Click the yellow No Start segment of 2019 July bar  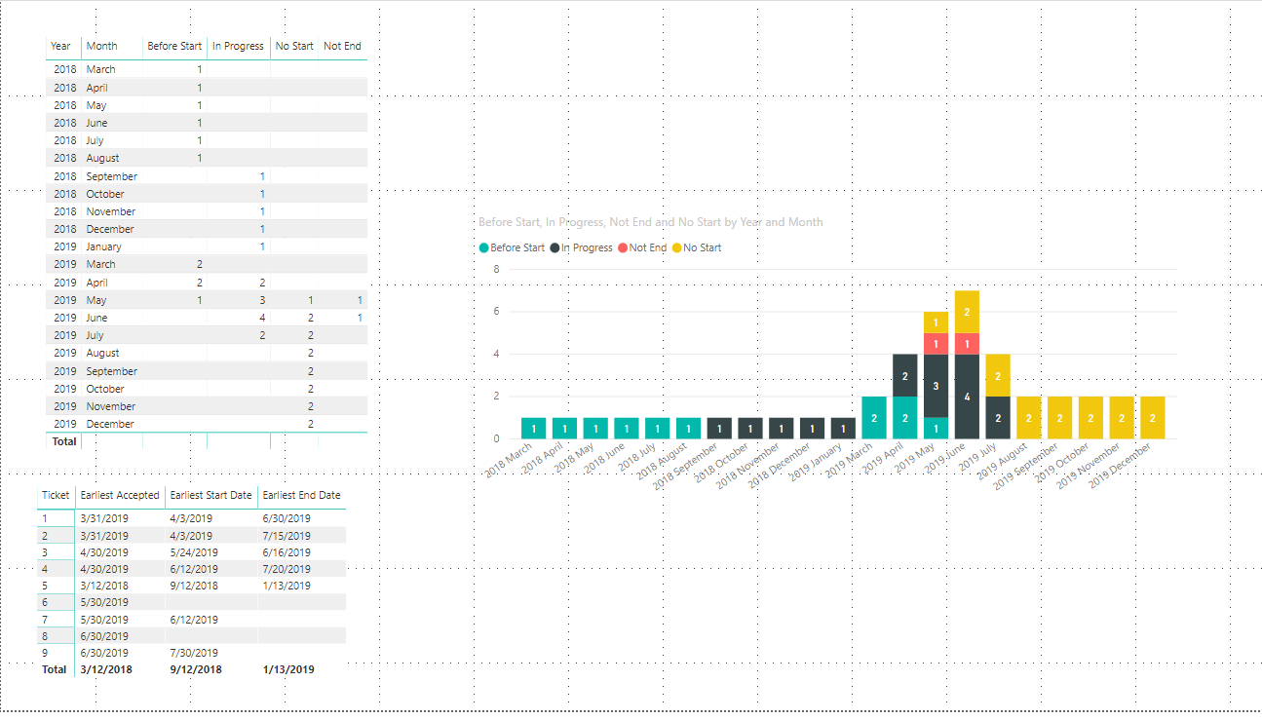(x=998, y=375)
